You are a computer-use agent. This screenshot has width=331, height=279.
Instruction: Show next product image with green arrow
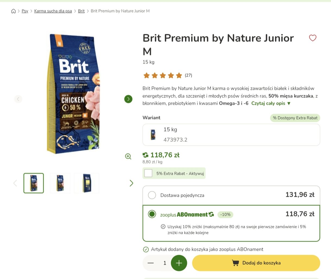point(128,99)
